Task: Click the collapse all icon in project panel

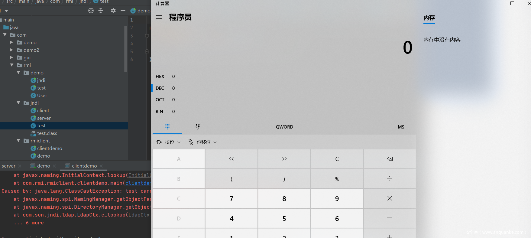Action: (101, 11)
